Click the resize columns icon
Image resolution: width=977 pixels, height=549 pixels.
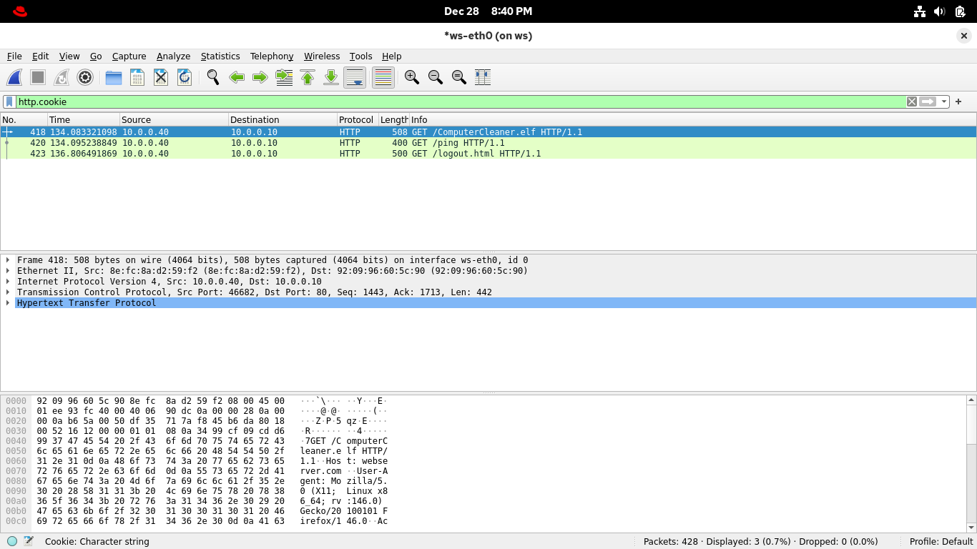pos(483,77)
